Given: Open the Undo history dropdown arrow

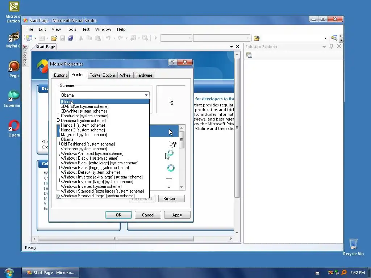Looking at the screenshot, I should [114, 38].
